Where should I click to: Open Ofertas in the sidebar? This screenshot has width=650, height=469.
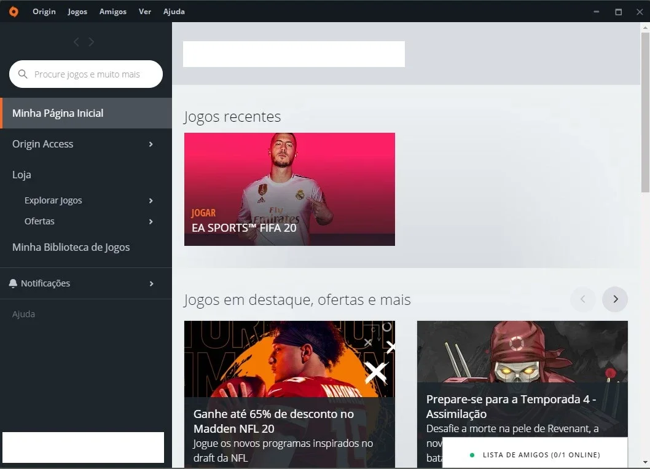(39, 221)
